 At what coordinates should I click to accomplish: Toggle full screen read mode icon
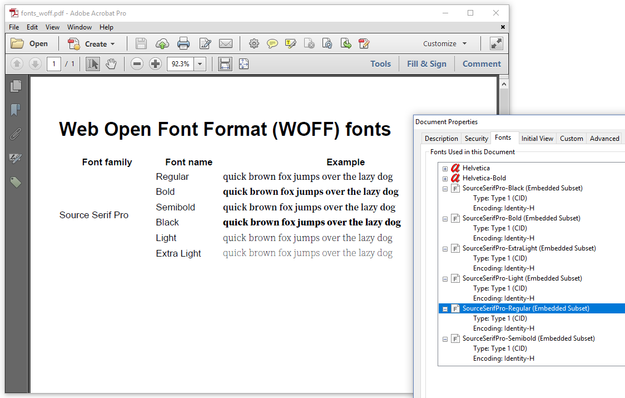coord(496,43)
